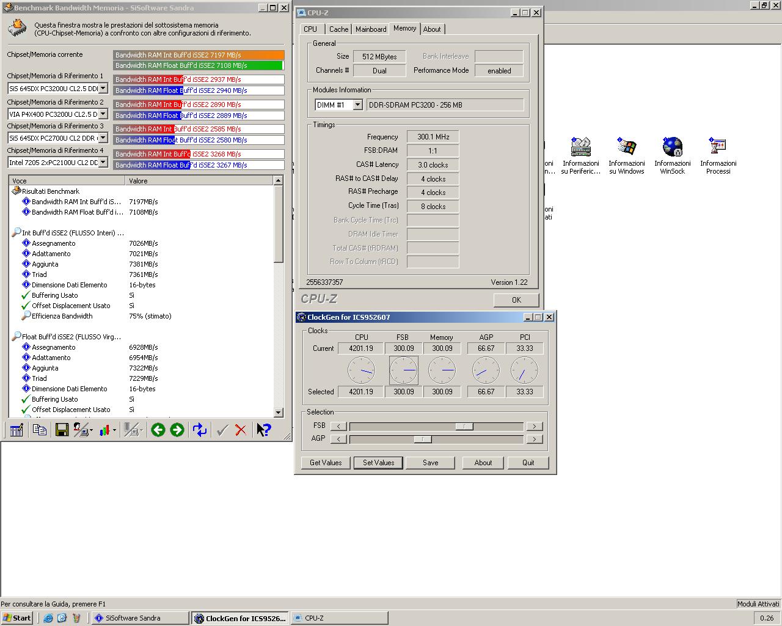This screenshot has width=782, height=626.
Task: Select Risultati Benchmark row in list
Action: point(51,191)
